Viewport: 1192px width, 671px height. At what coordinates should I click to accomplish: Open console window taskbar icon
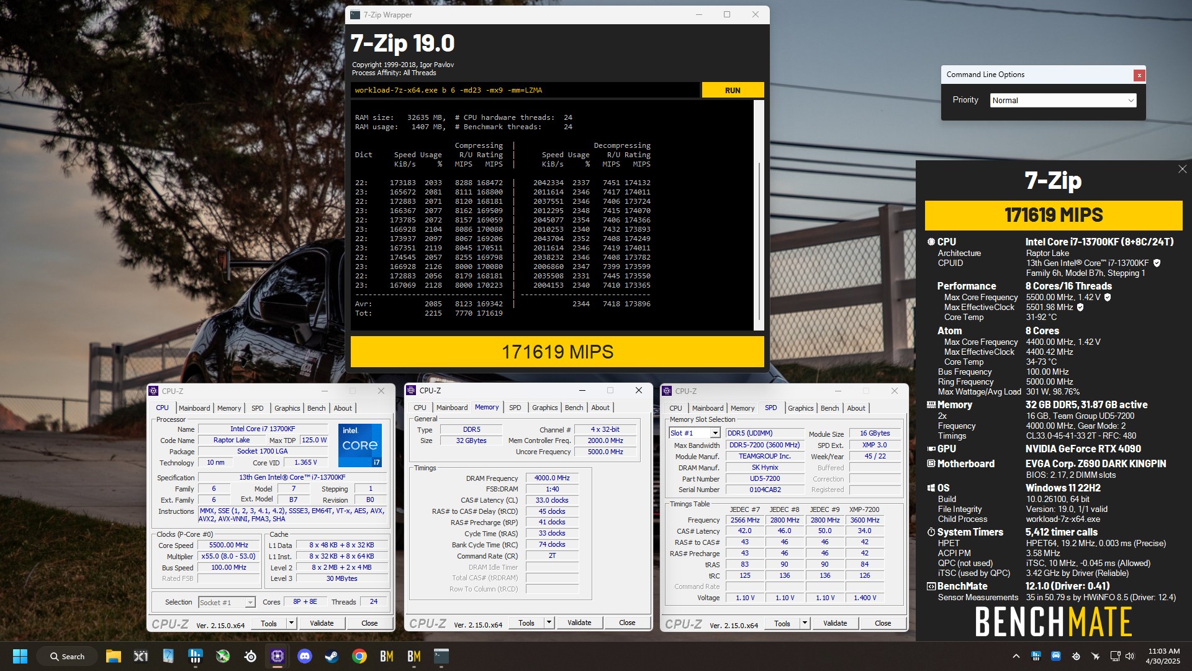click(x=441, y=656)
